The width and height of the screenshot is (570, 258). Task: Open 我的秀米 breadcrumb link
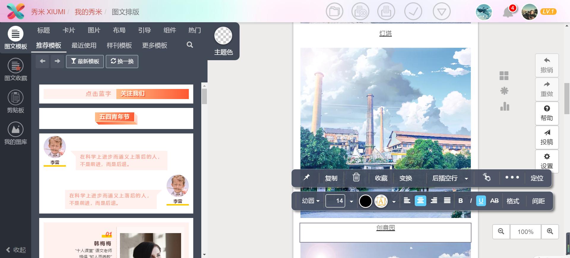[88, 12]
